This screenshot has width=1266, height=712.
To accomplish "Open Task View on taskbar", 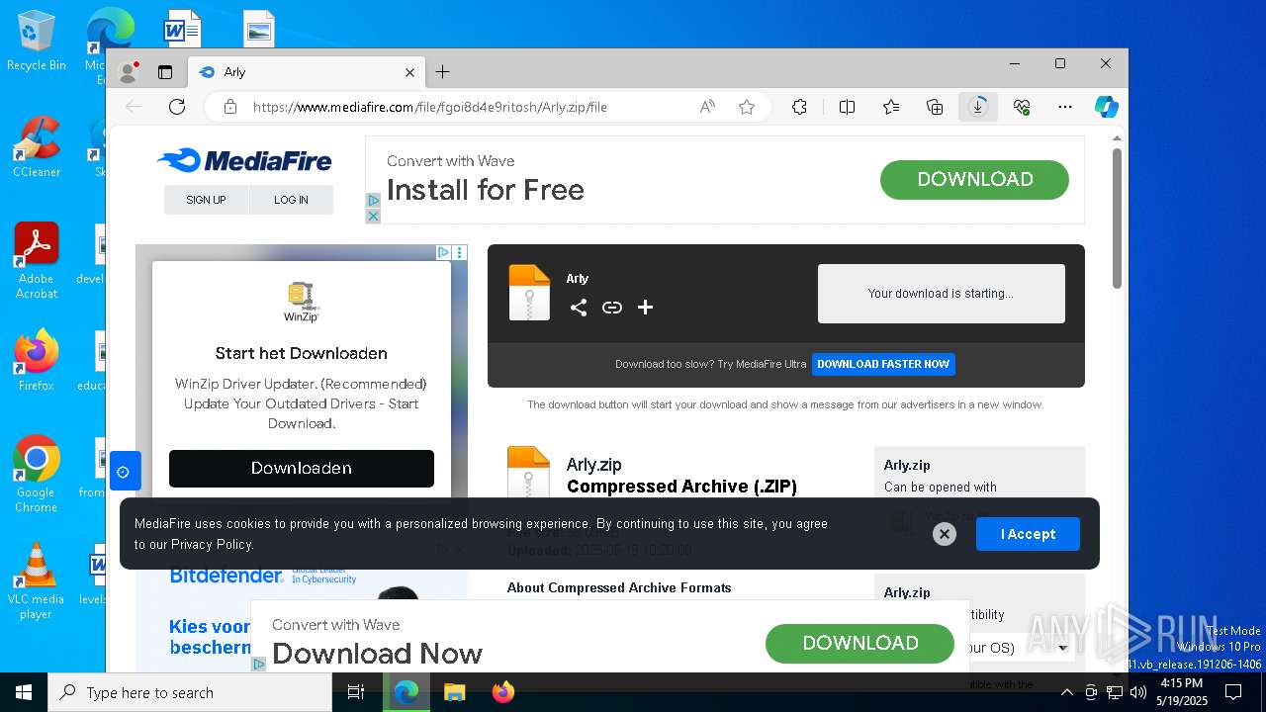I will (x=356, y=692).
